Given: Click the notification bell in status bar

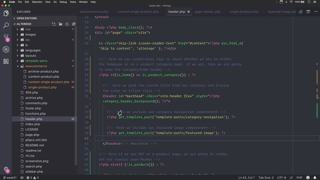Looking at the screenshot, I should 315,178.
